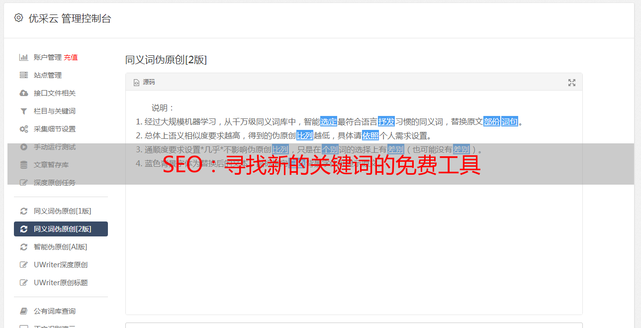Open the 账户管理 bar chart icon
Image resolution: width=641 pixels, height=328 pixels.
click(x=23, y=57)
